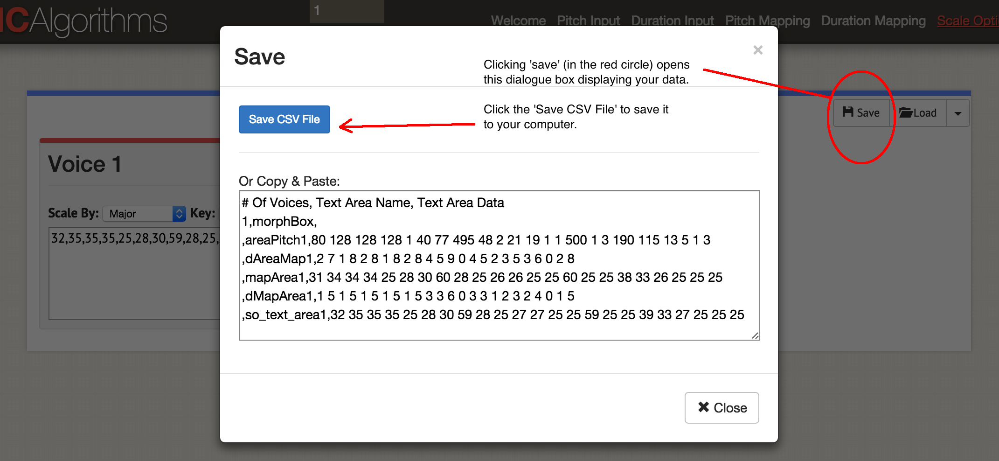Click the Save CSV File button
This screenshot has width=999, height=461.
tap(284, 119)
